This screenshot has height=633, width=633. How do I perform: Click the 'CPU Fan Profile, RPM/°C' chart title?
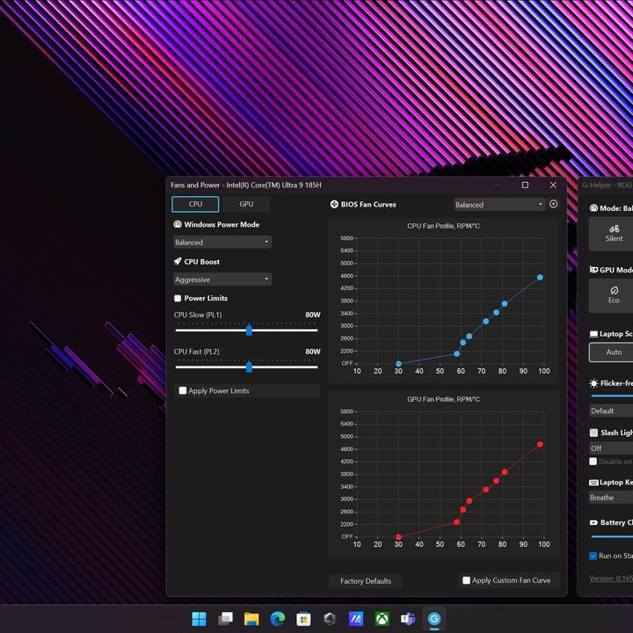pos(443,226)
